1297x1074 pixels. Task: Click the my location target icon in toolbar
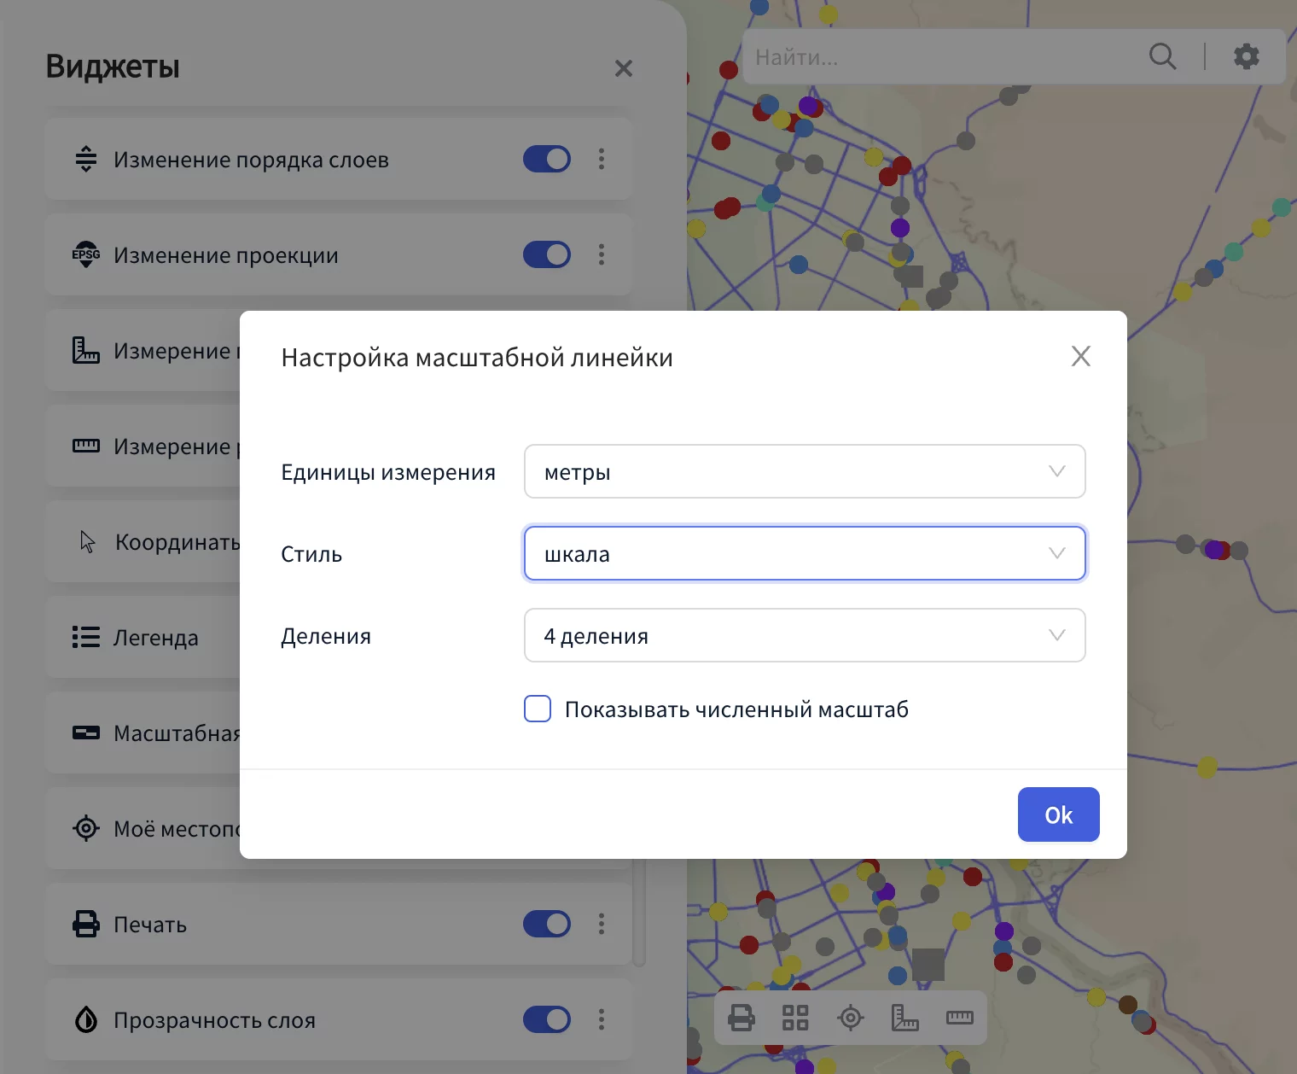click(851, 1018)
